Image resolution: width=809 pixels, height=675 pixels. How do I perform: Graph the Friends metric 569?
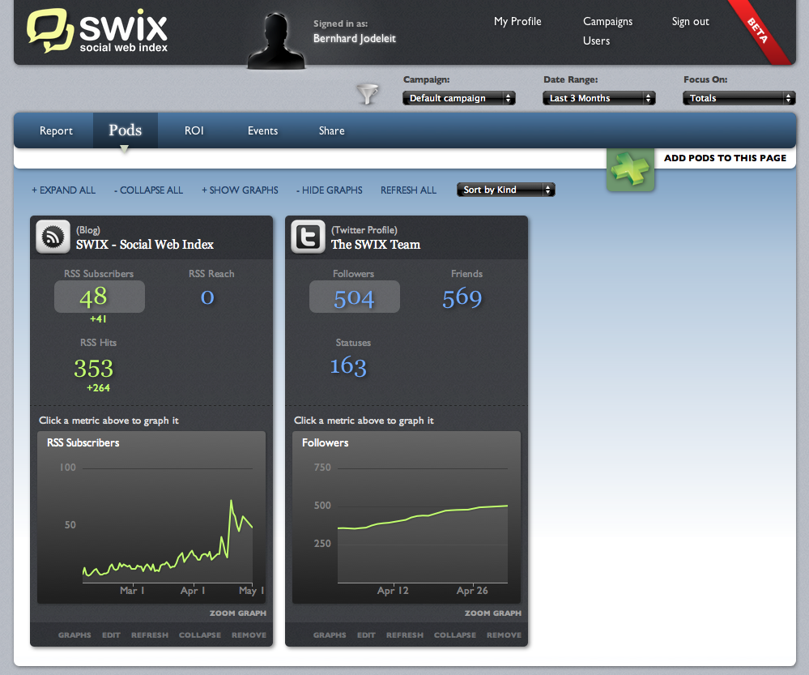click(462, 297)
